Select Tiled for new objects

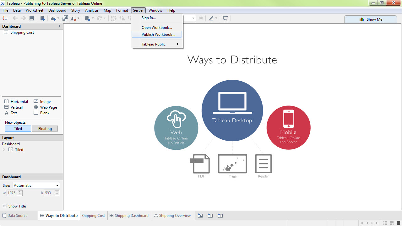click(x=18, y=128)
